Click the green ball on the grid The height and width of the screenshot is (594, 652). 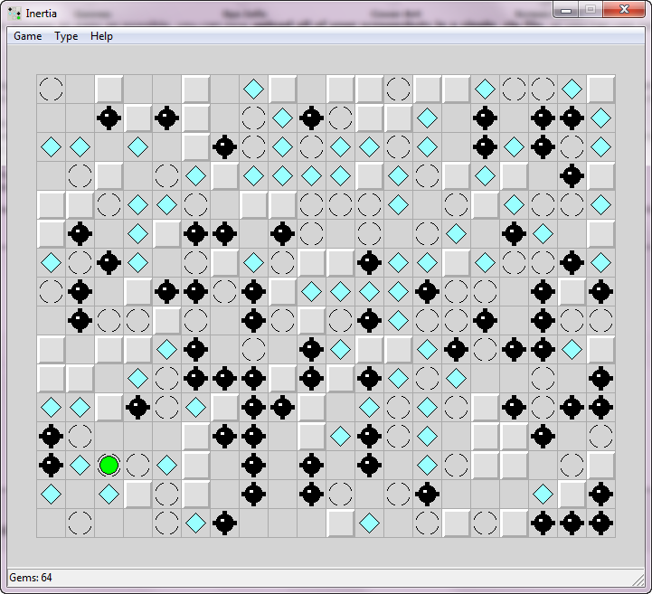point(109,465)
